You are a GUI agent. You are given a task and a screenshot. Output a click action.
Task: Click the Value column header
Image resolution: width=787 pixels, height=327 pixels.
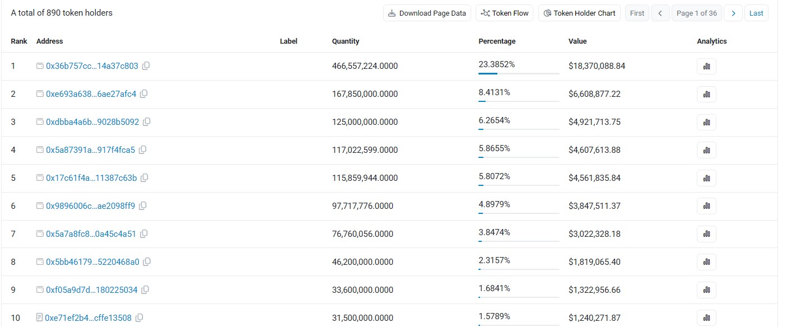pyautogui.click(x=578, y=41)
